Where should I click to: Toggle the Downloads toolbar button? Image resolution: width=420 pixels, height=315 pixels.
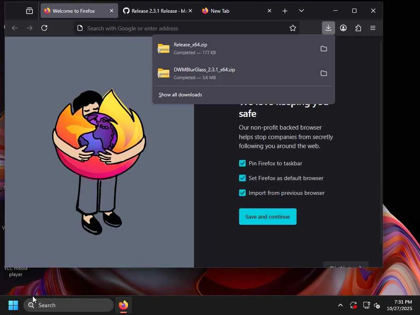point(329,28)
